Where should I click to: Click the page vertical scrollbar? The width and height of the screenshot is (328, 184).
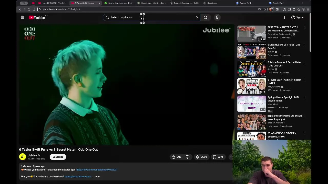click(310, 32)
